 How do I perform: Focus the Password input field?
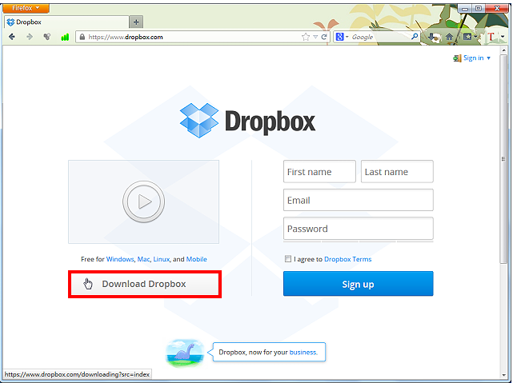358,228
